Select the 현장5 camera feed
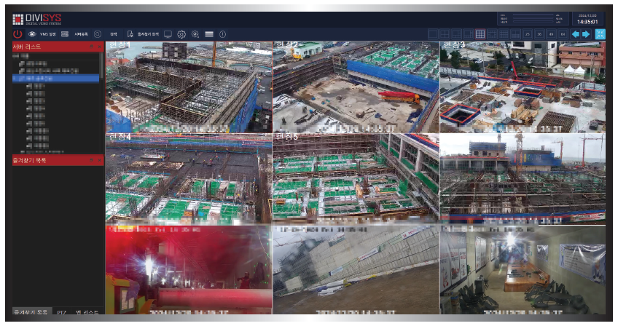The height and width of the screenshot is (326, 618). pos(356,178)
